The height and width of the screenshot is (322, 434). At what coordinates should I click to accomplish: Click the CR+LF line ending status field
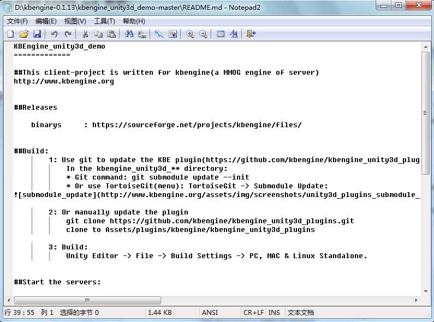[253, 313]
